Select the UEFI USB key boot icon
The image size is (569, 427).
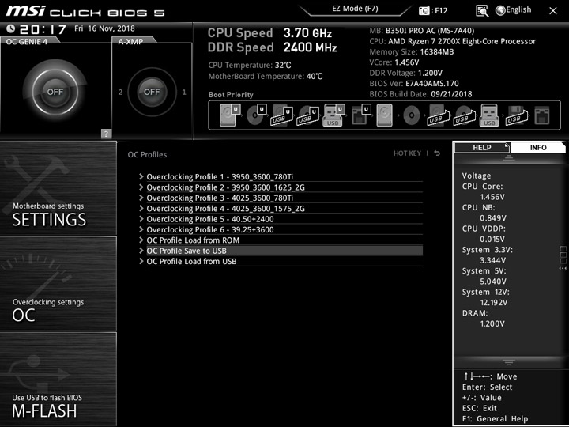click(333, 115)
